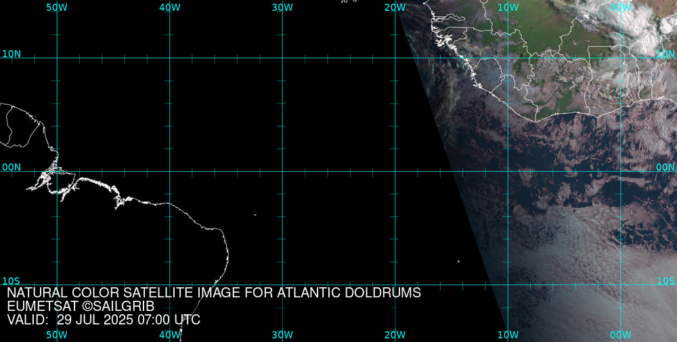This screenshot has width=677, height=342.
Task: Click the 10N label on left edge
Action: coord(12,54)
